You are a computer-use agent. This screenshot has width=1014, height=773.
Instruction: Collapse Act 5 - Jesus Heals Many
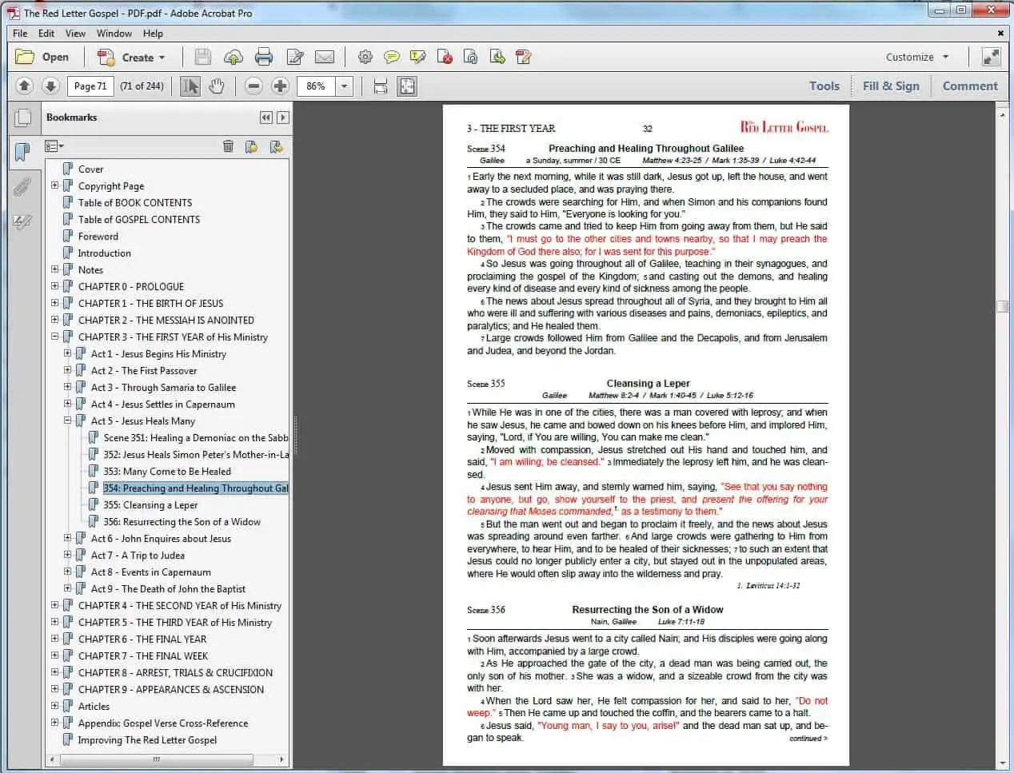coord(67,420)
